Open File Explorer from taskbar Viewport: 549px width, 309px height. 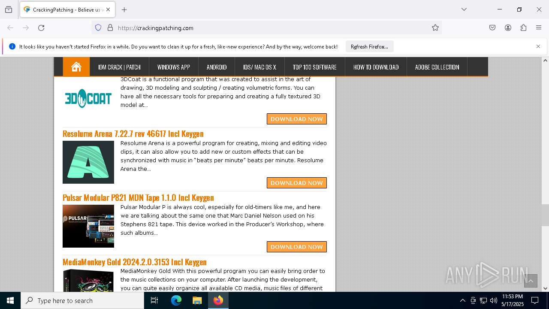[x=197, y=300]
